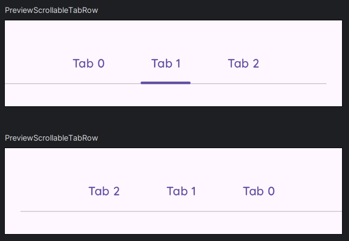Click empty space left of lower Tab 2
This screenshot has width=349, height=241.
(x=48, y=191)
